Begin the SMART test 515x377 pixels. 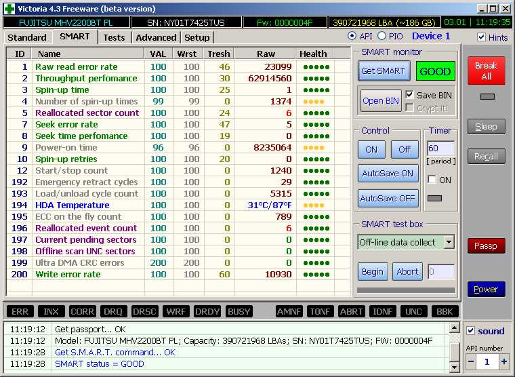(x=373, y=271)
